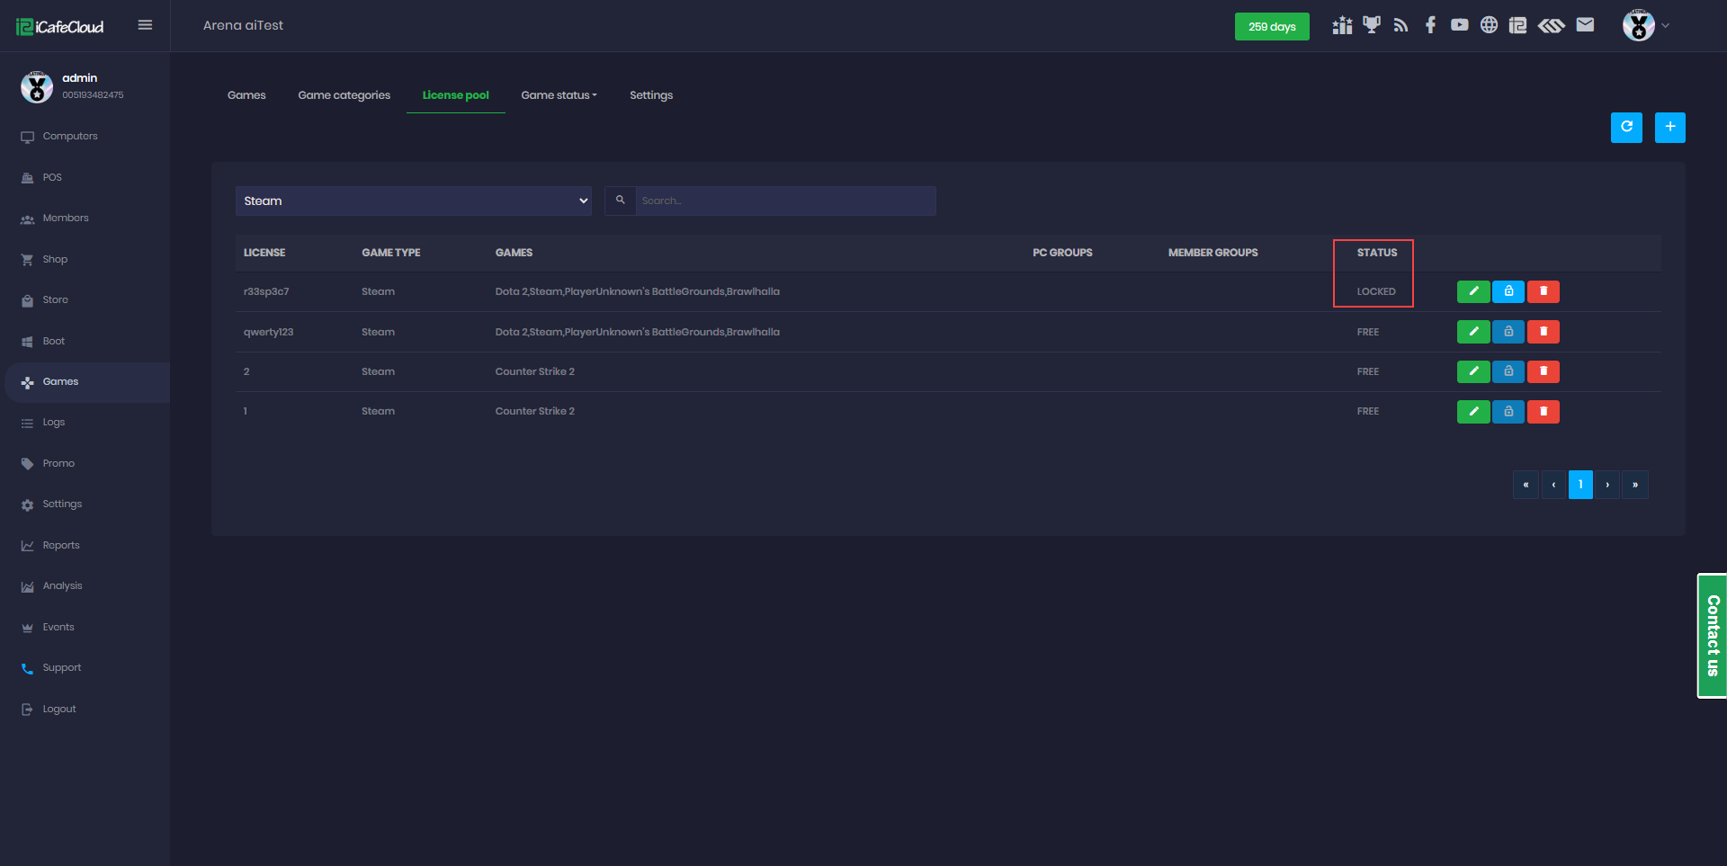The image size is (1727, 866).
Task: Delete license 1 for Counter Strike 2
Action: tap(1544, 412)
